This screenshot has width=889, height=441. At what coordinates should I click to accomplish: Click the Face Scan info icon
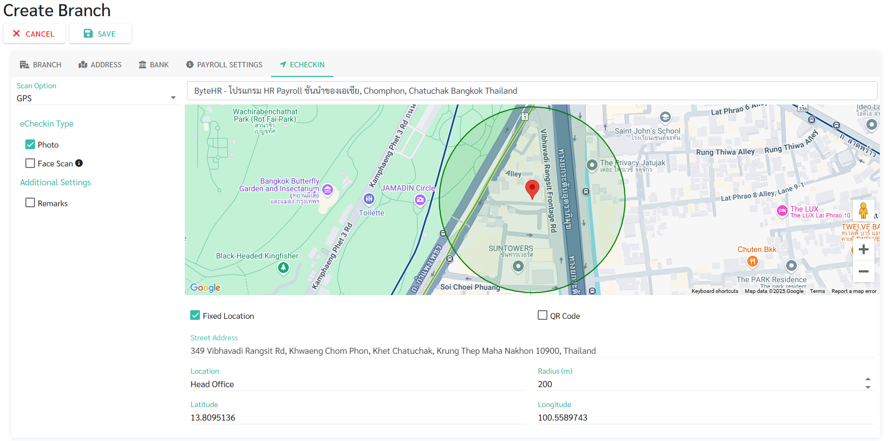(x=79, y=163)
